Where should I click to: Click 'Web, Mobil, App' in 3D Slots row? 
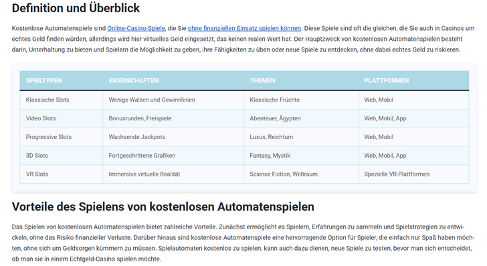413,156
